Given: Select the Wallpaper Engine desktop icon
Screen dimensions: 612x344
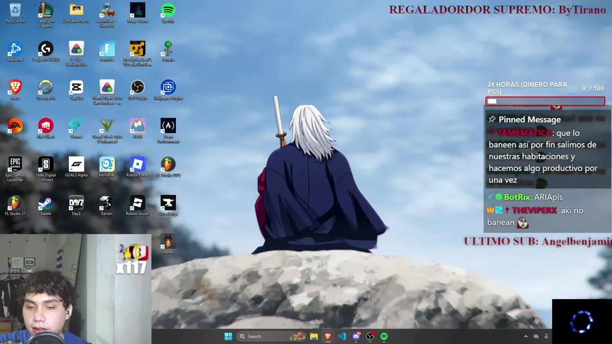Looking at the screenshot, I should point(168,90).
